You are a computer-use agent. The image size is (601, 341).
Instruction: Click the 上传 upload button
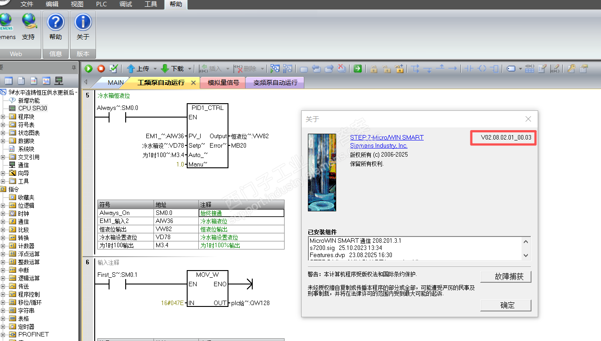(138, 69)
